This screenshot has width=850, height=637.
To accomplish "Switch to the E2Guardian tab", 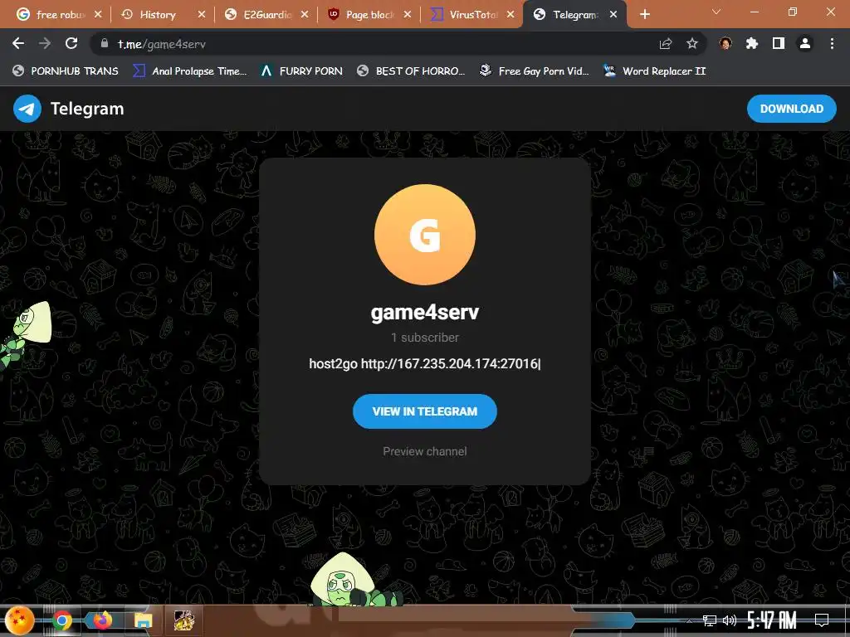I will (x=266, y=15).
